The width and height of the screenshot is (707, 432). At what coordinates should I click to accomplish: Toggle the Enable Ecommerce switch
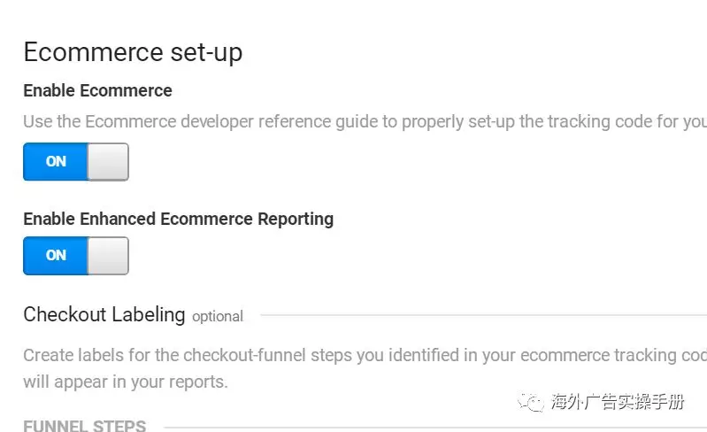click(75, 162)
